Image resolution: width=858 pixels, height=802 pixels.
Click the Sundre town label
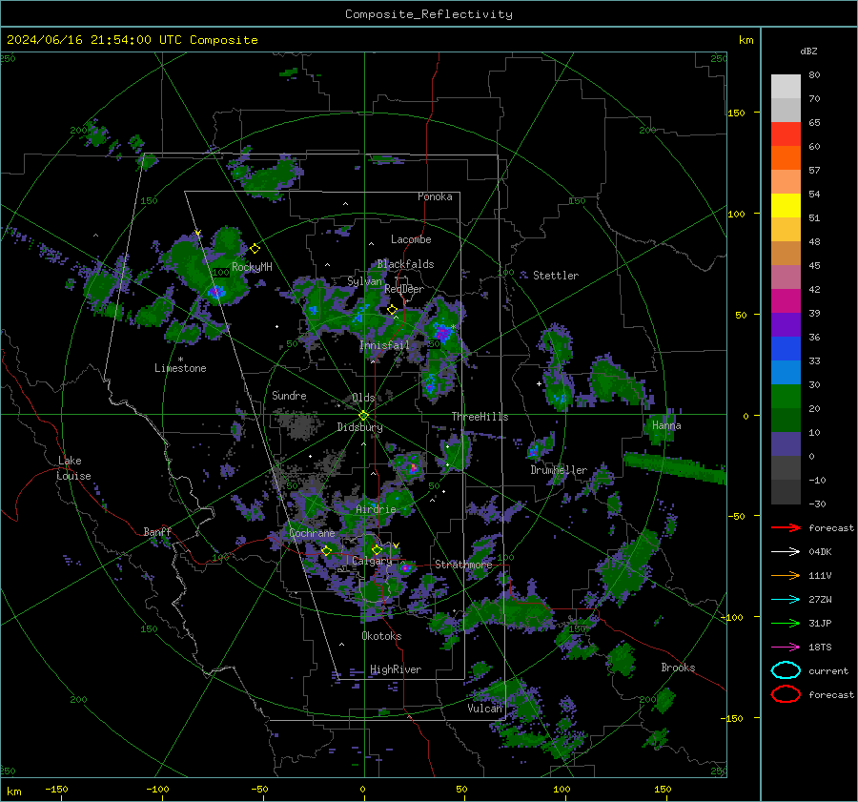tap(289, 395)
